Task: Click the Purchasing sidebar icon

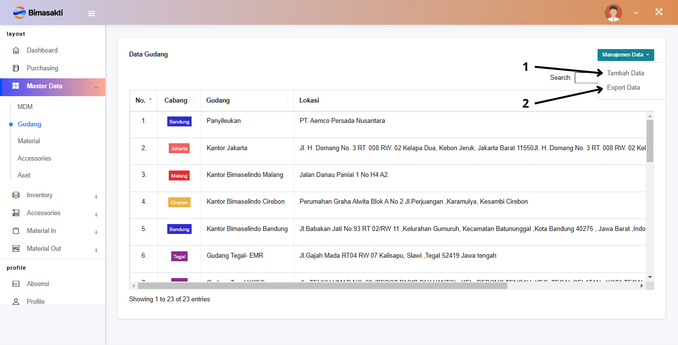Action: tap(16, 68)
